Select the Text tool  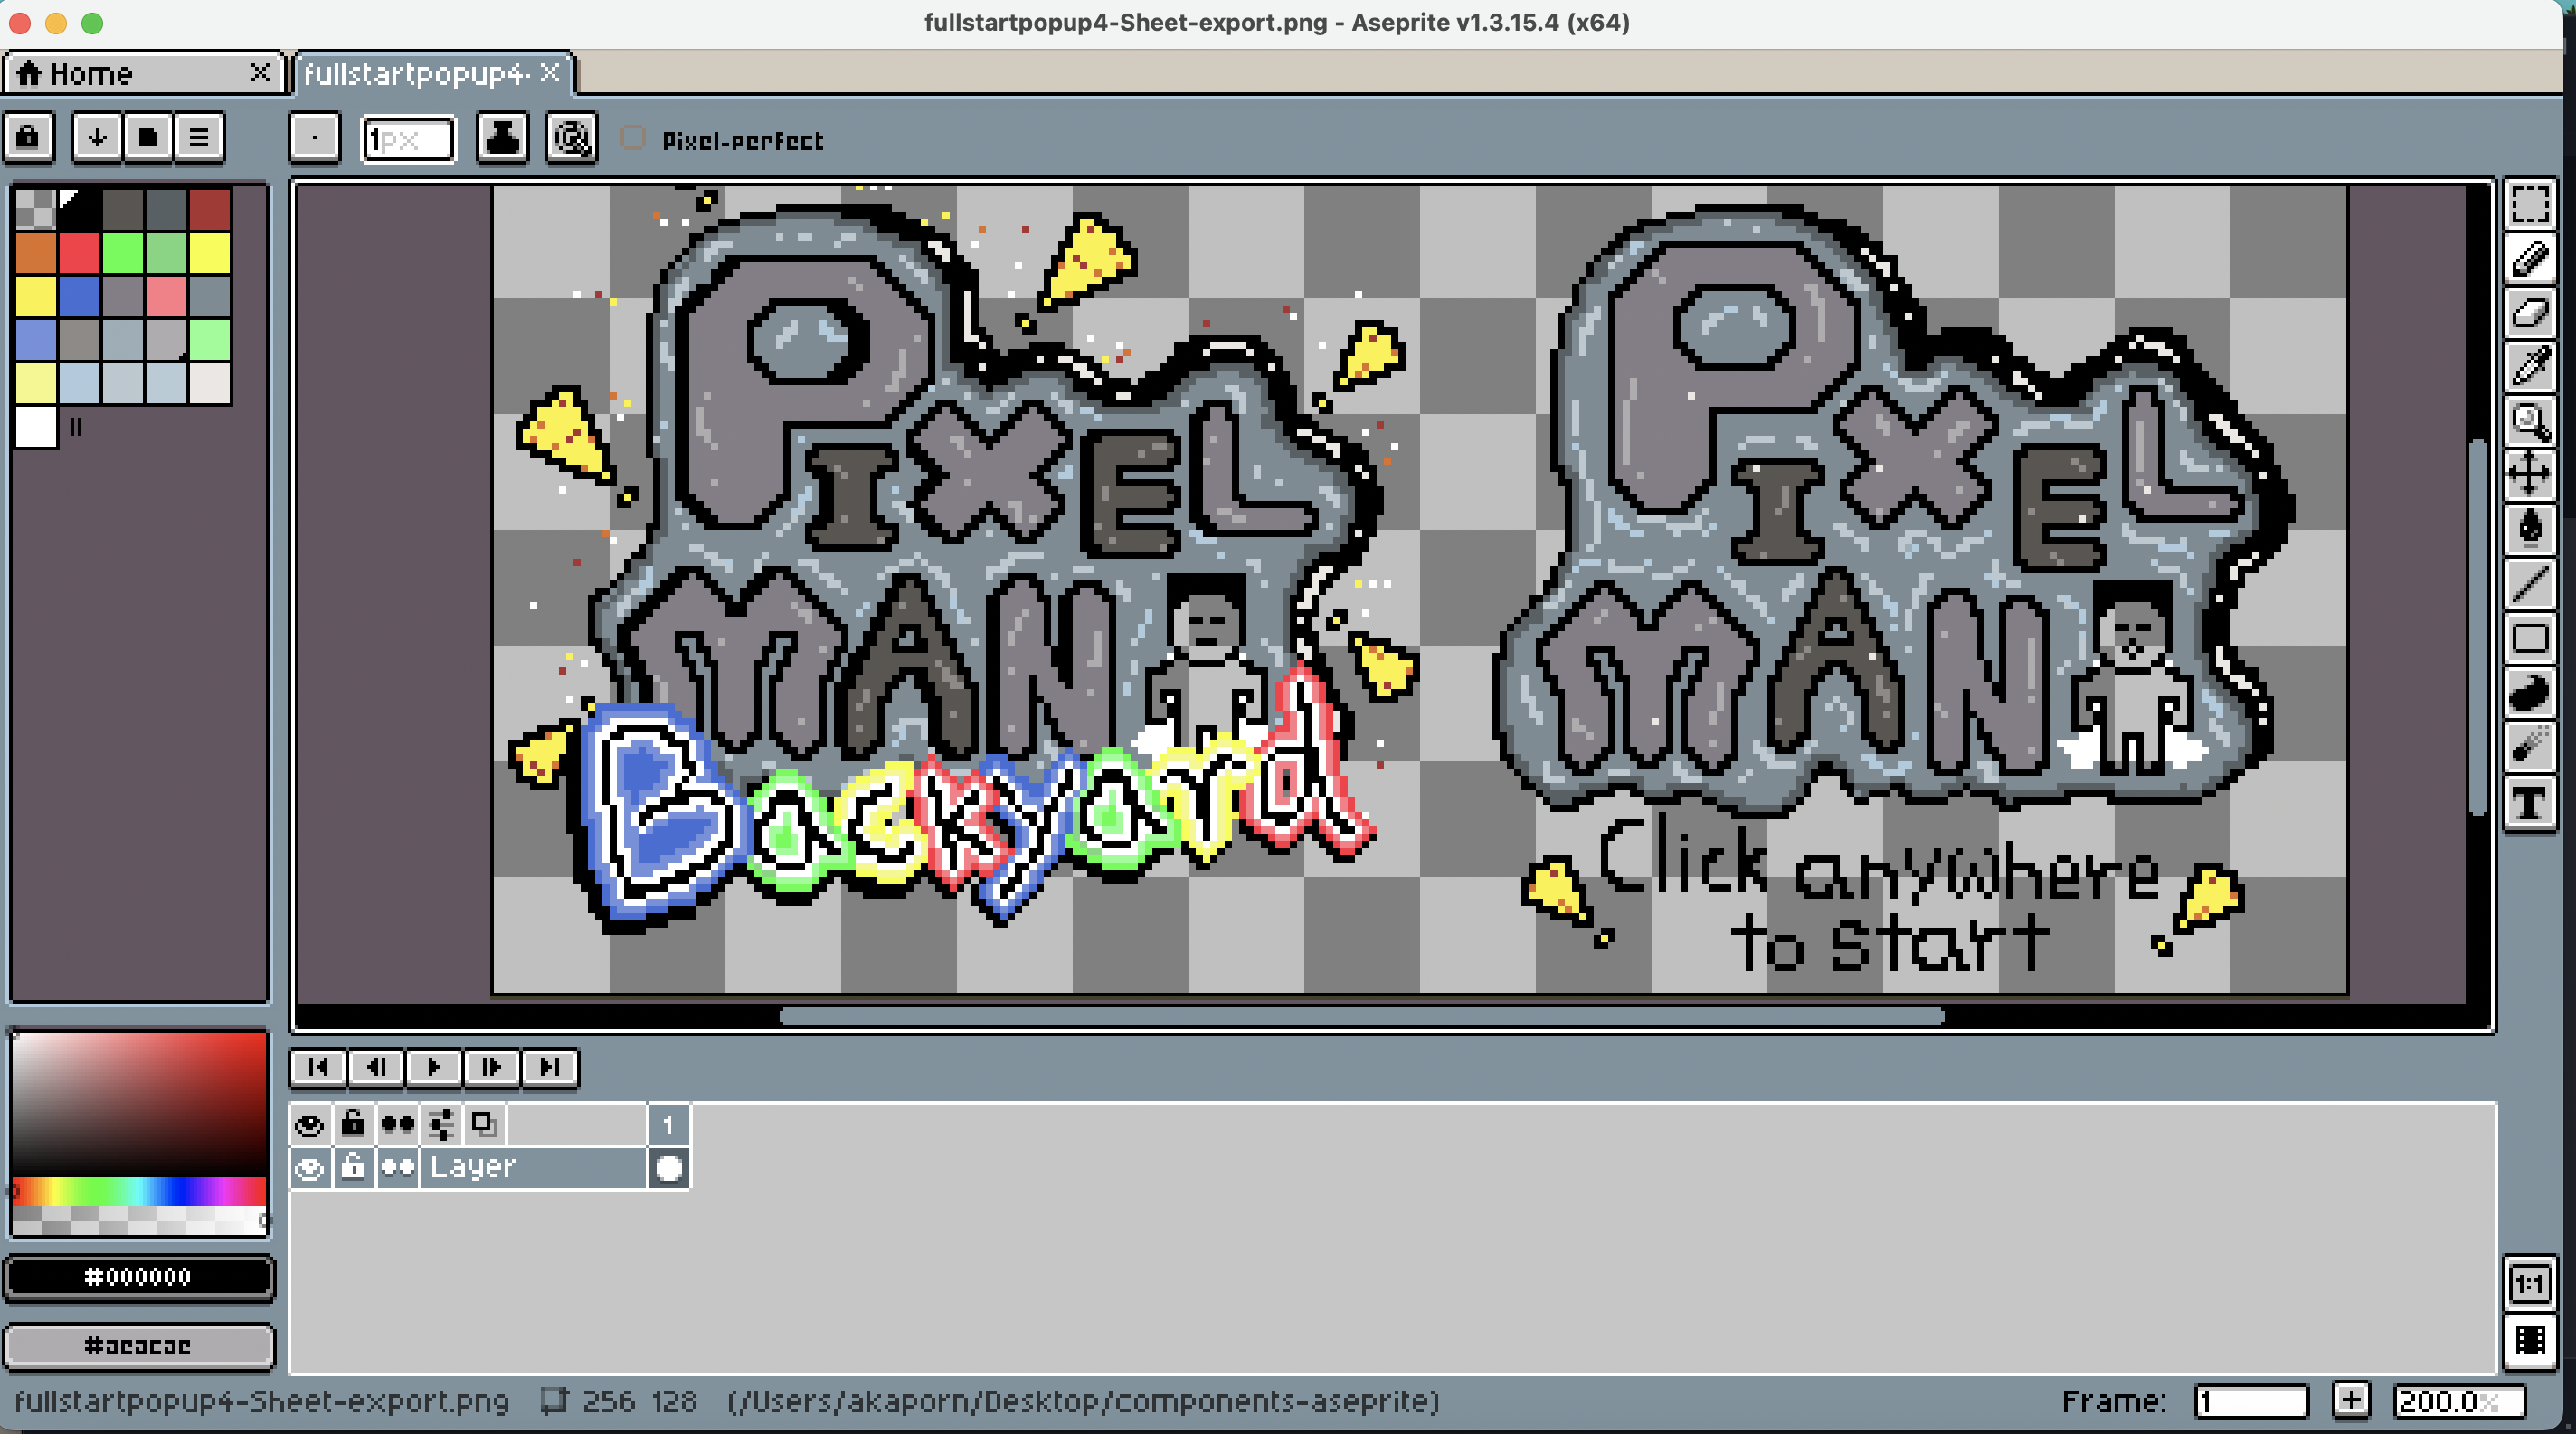coord(2529,802)
